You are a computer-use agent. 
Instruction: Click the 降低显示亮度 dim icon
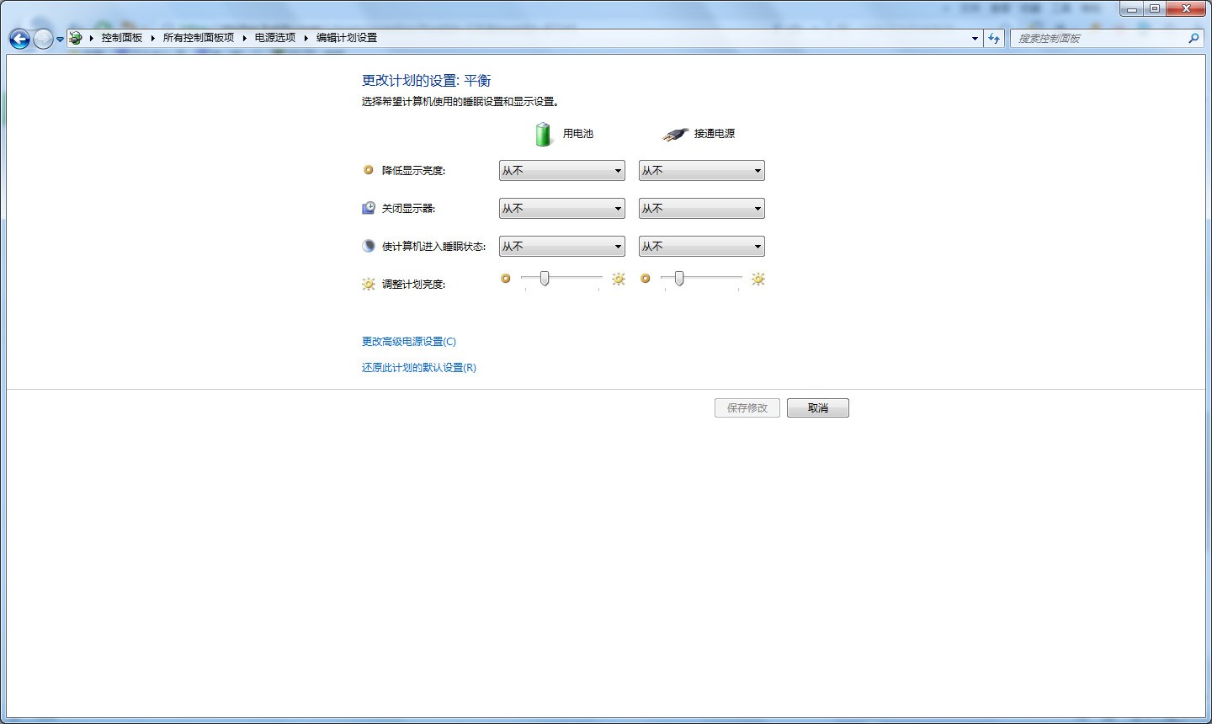pos(368,170)
